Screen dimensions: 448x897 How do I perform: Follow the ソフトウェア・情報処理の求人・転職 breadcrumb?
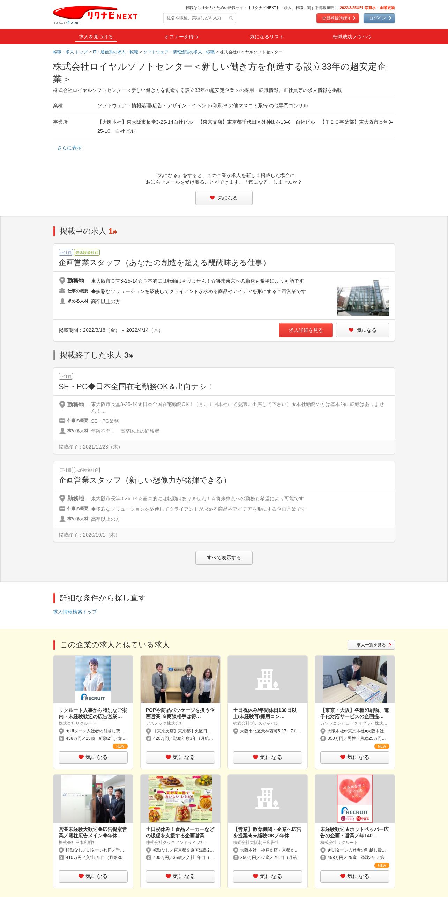click(x=179, y=52)
